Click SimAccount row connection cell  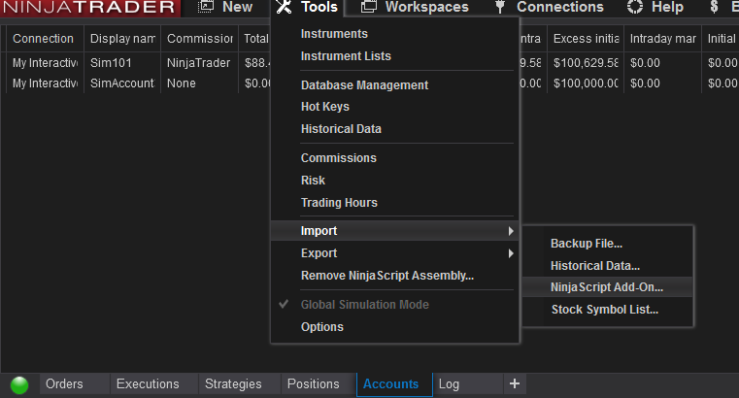click(x=46, y=83)
